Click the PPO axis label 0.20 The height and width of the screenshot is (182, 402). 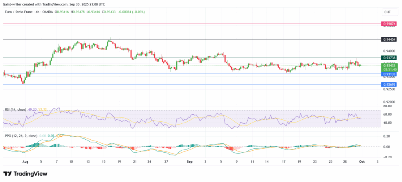[387, 137]
